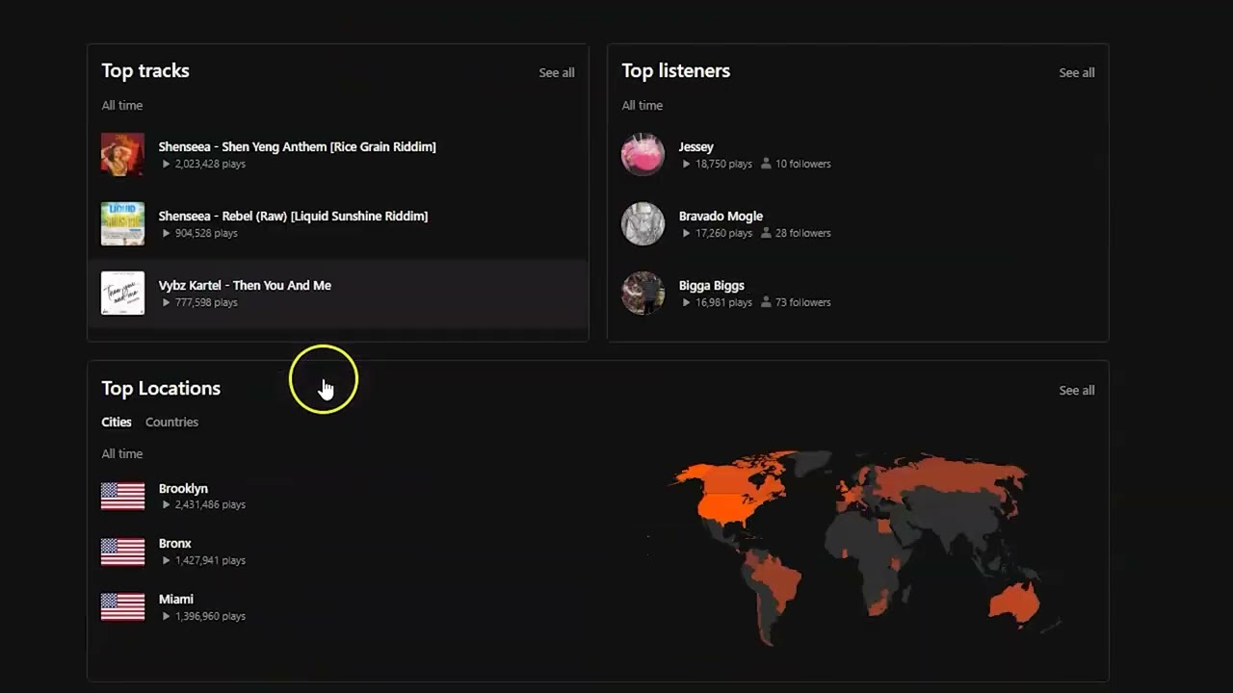Open Bigga Biggs listener name
Viewport: 1233px width, 693px height.
point(711,286)
